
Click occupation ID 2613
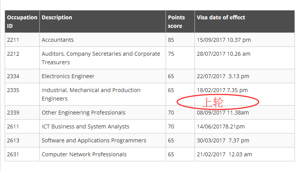pos(13,140)
